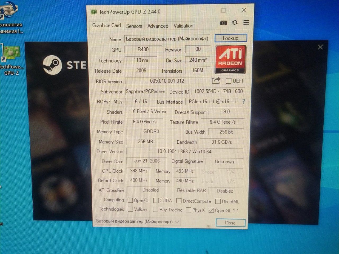Click the Bandwidth value 31.6 GB/s
This screenshot has height=254, width=339.
pos(221,142)
